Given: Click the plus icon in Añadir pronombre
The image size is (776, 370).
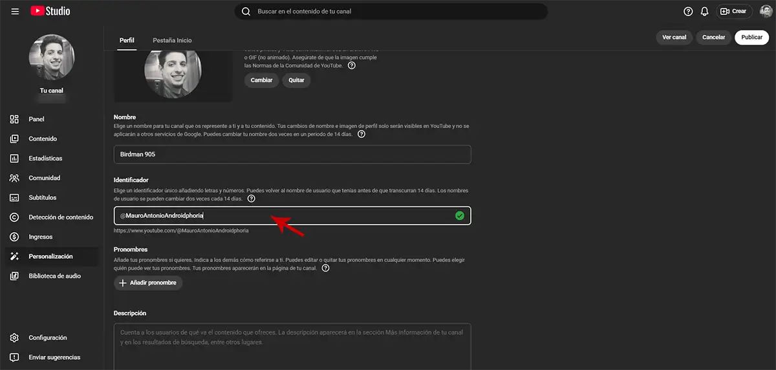Looking at the screenshot, I should 123,283.
